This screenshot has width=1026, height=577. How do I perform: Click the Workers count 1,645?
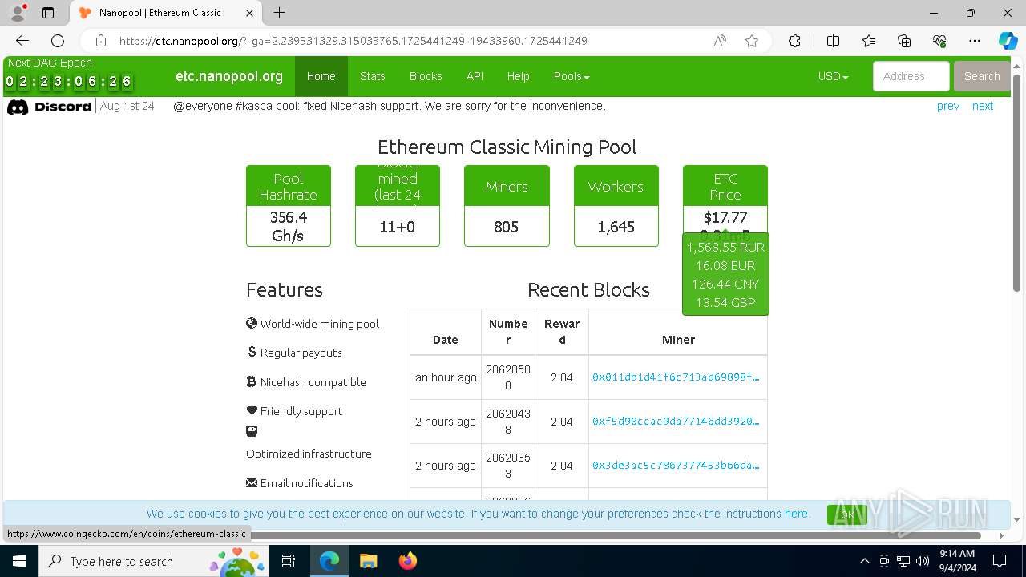pos(616,227)
